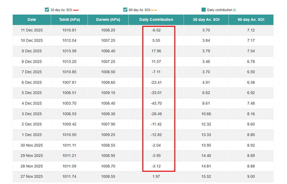This screenshot has width=287, height=184.
Task: Click the -43.70 daily contribution value
Action: tap(156, 103)
